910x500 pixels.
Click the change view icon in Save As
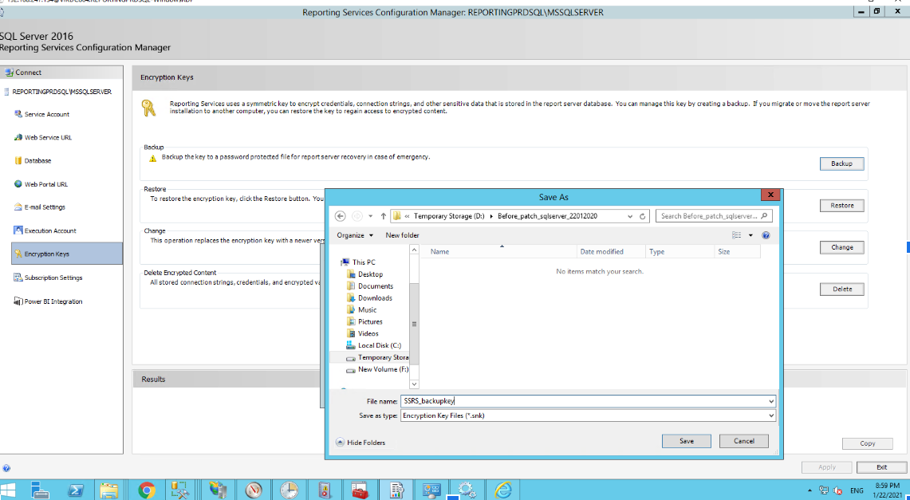[x=737, y=235]
